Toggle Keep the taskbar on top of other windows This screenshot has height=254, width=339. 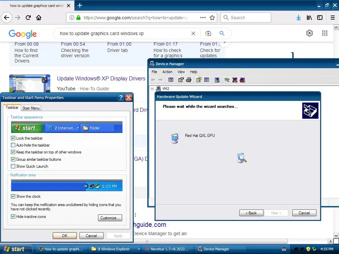pos(13,152)
